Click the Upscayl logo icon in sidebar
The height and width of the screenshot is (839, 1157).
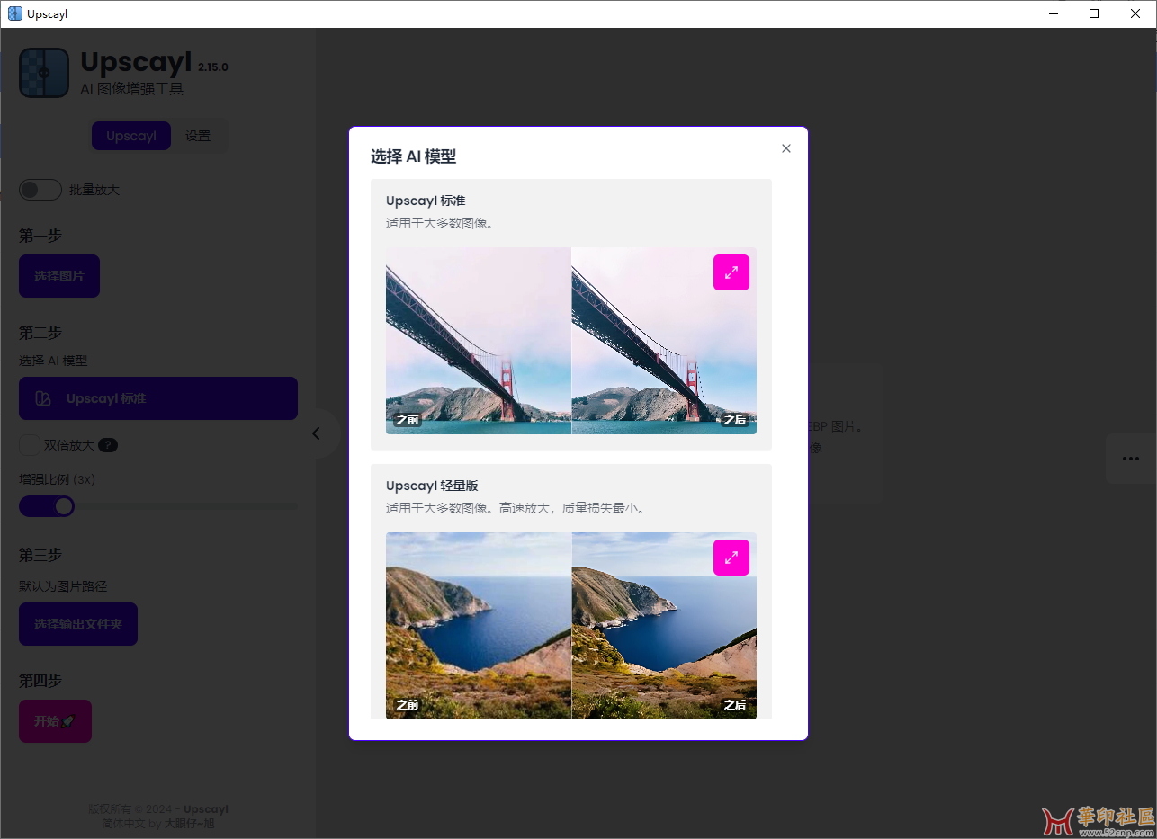(44, 73)
